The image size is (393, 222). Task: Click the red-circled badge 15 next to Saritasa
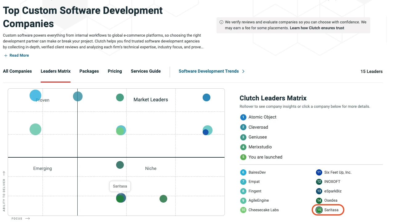click(x=319, y=210)
